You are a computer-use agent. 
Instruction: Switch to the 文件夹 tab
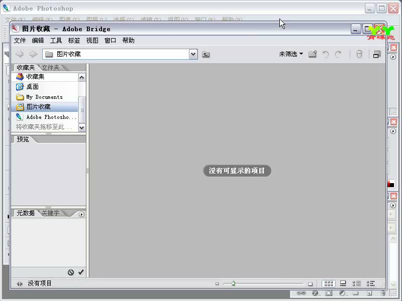click(x=51, y=68)
